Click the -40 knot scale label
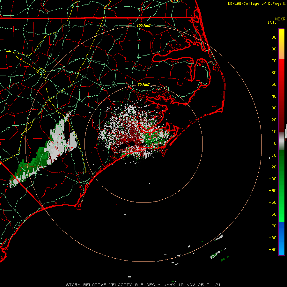 point(273,191)
